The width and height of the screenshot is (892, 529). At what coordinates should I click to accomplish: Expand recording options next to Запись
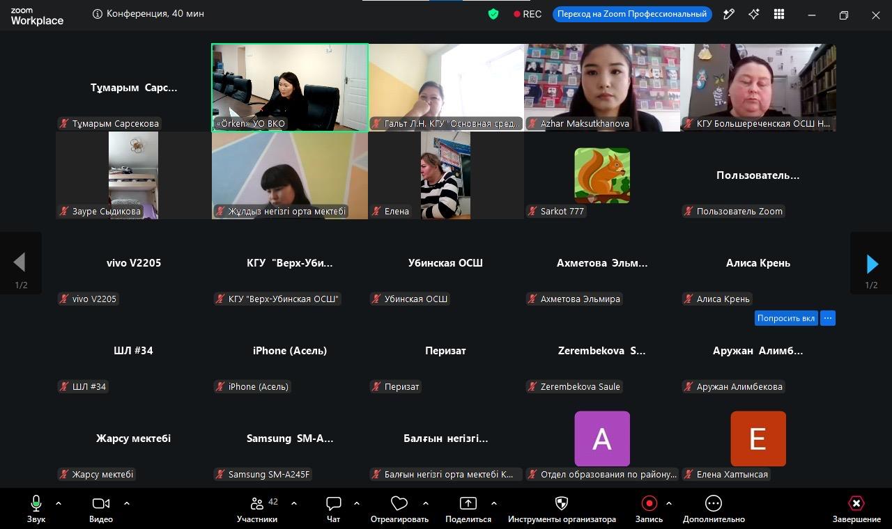(669, 503)
